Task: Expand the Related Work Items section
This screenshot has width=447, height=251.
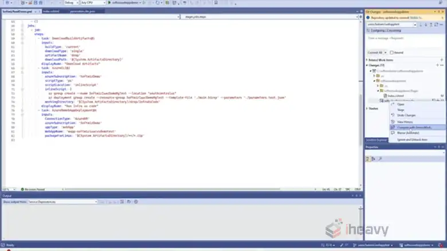Action: click(367, 60)
